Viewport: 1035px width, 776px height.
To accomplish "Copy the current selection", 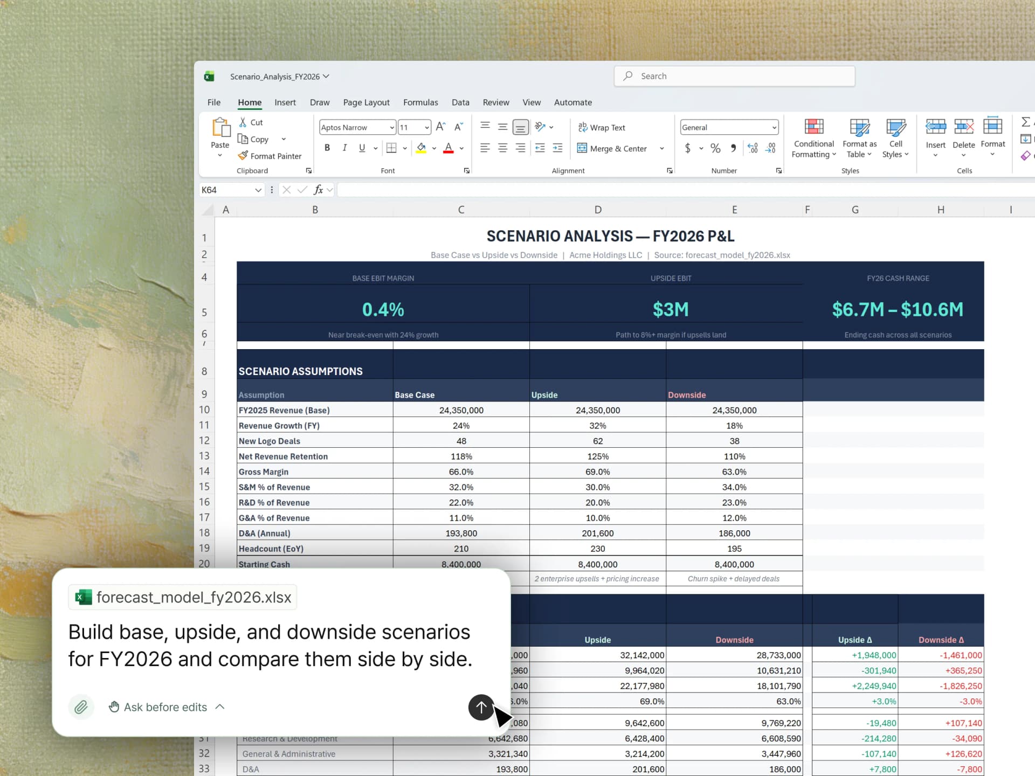I will coord(253,139).
